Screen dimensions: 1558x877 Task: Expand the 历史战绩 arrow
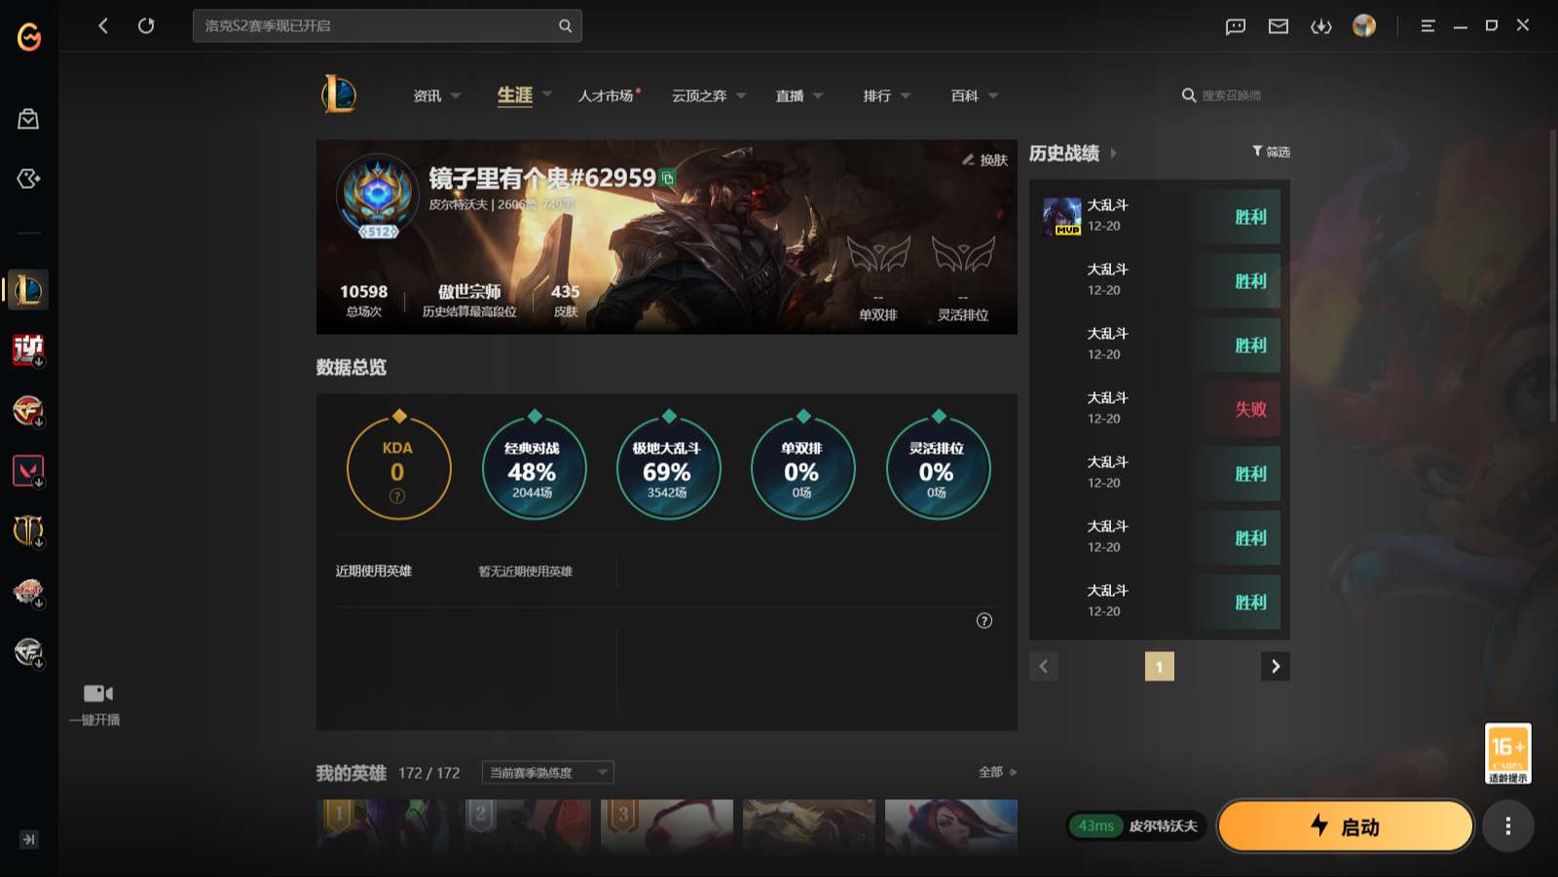pyautogui.click(x=1114, y=154)
